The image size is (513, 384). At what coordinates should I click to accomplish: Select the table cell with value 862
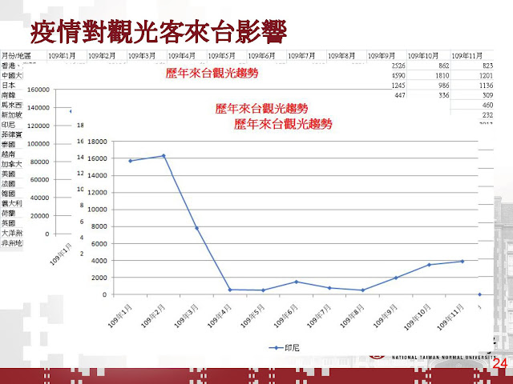[443, 66]
